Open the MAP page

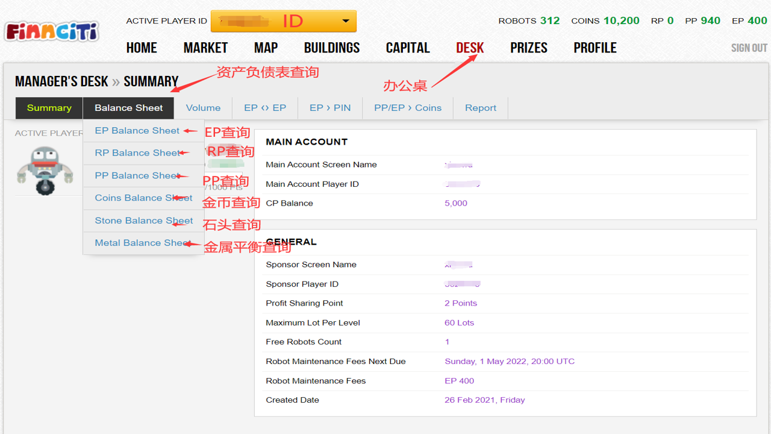pyautogui.click(x=266, y=48)
